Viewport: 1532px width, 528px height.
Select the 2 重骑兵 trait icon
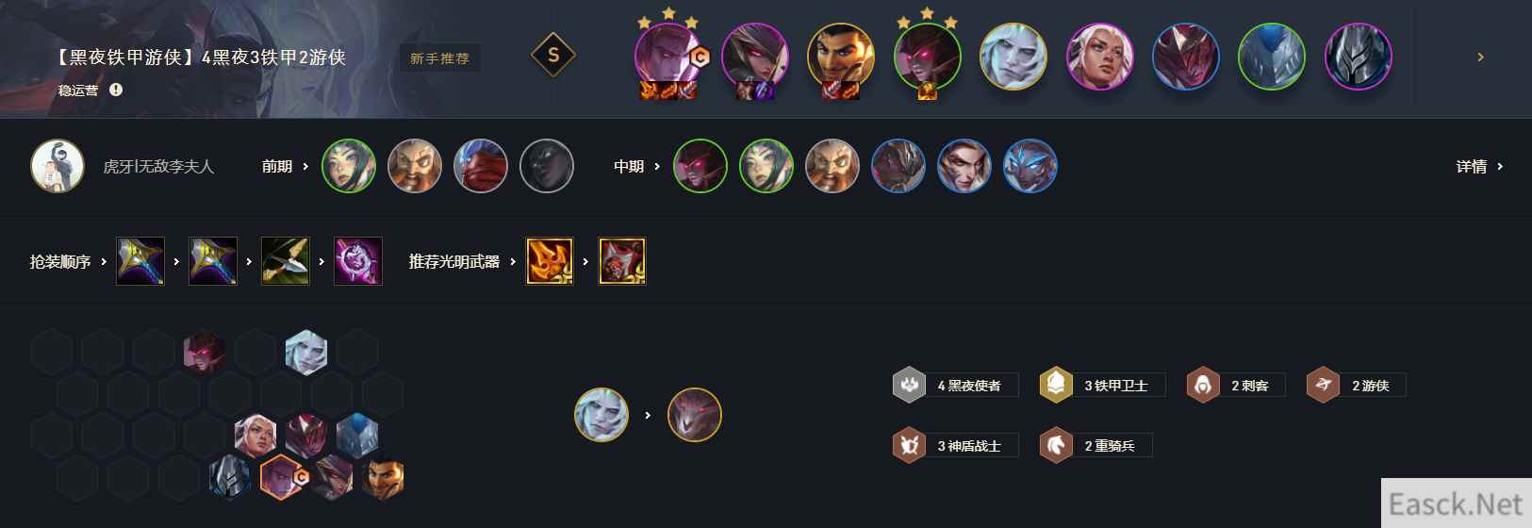pyautogui.click(x=1056, y=445)
